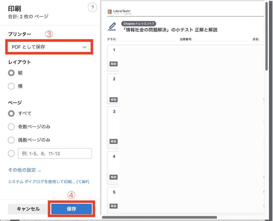Click the 解説 badge for question 1

tap(113, 64)
